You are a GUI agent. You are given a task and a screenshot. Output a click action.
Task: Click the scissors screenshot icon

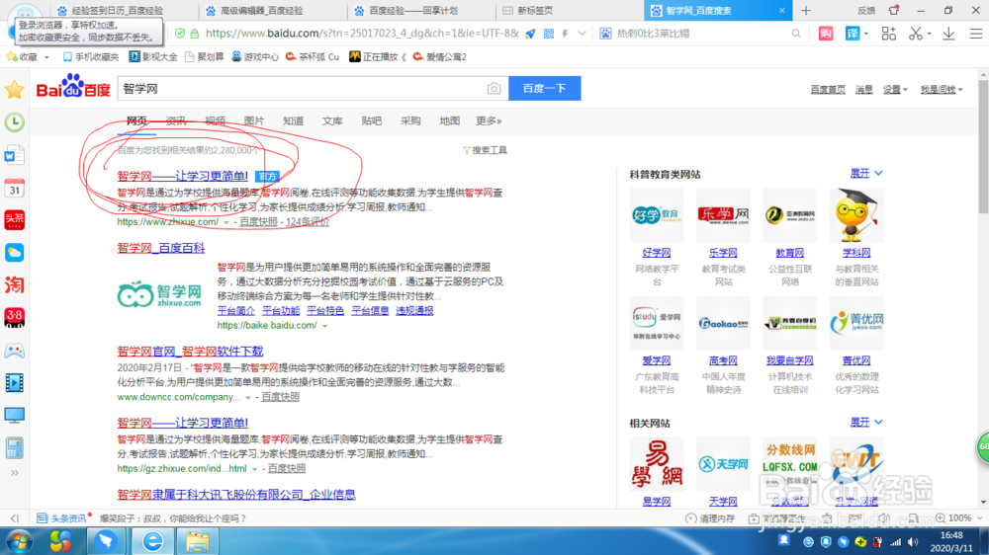(916, 34)
